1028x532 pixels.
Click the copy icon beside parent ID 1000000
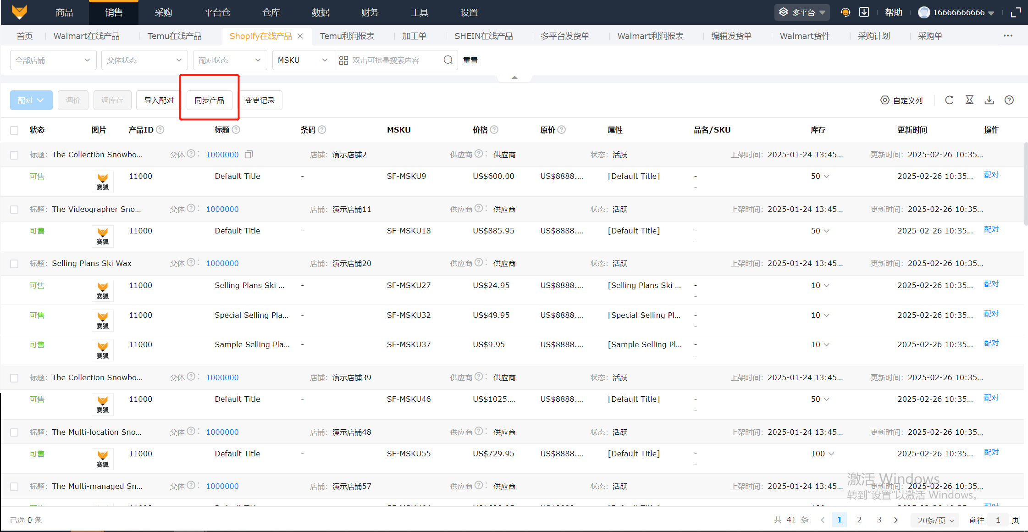(x=249, y=155)
